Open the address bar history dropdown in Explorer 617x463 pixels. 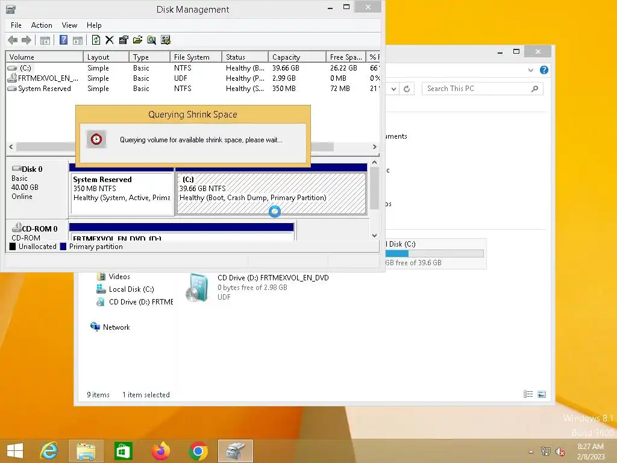[393, 89]
